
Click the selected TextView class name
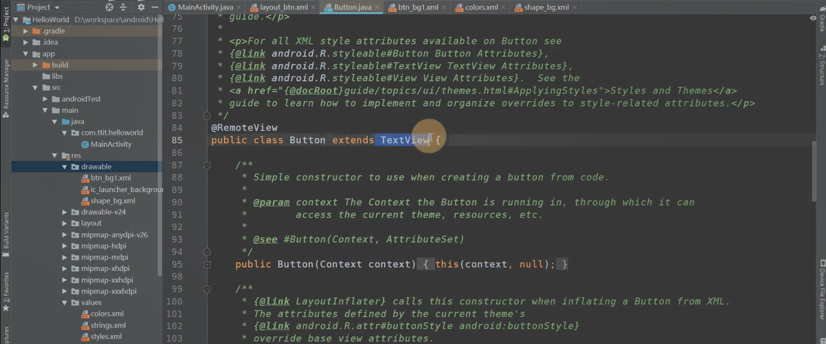click(405, 140)
